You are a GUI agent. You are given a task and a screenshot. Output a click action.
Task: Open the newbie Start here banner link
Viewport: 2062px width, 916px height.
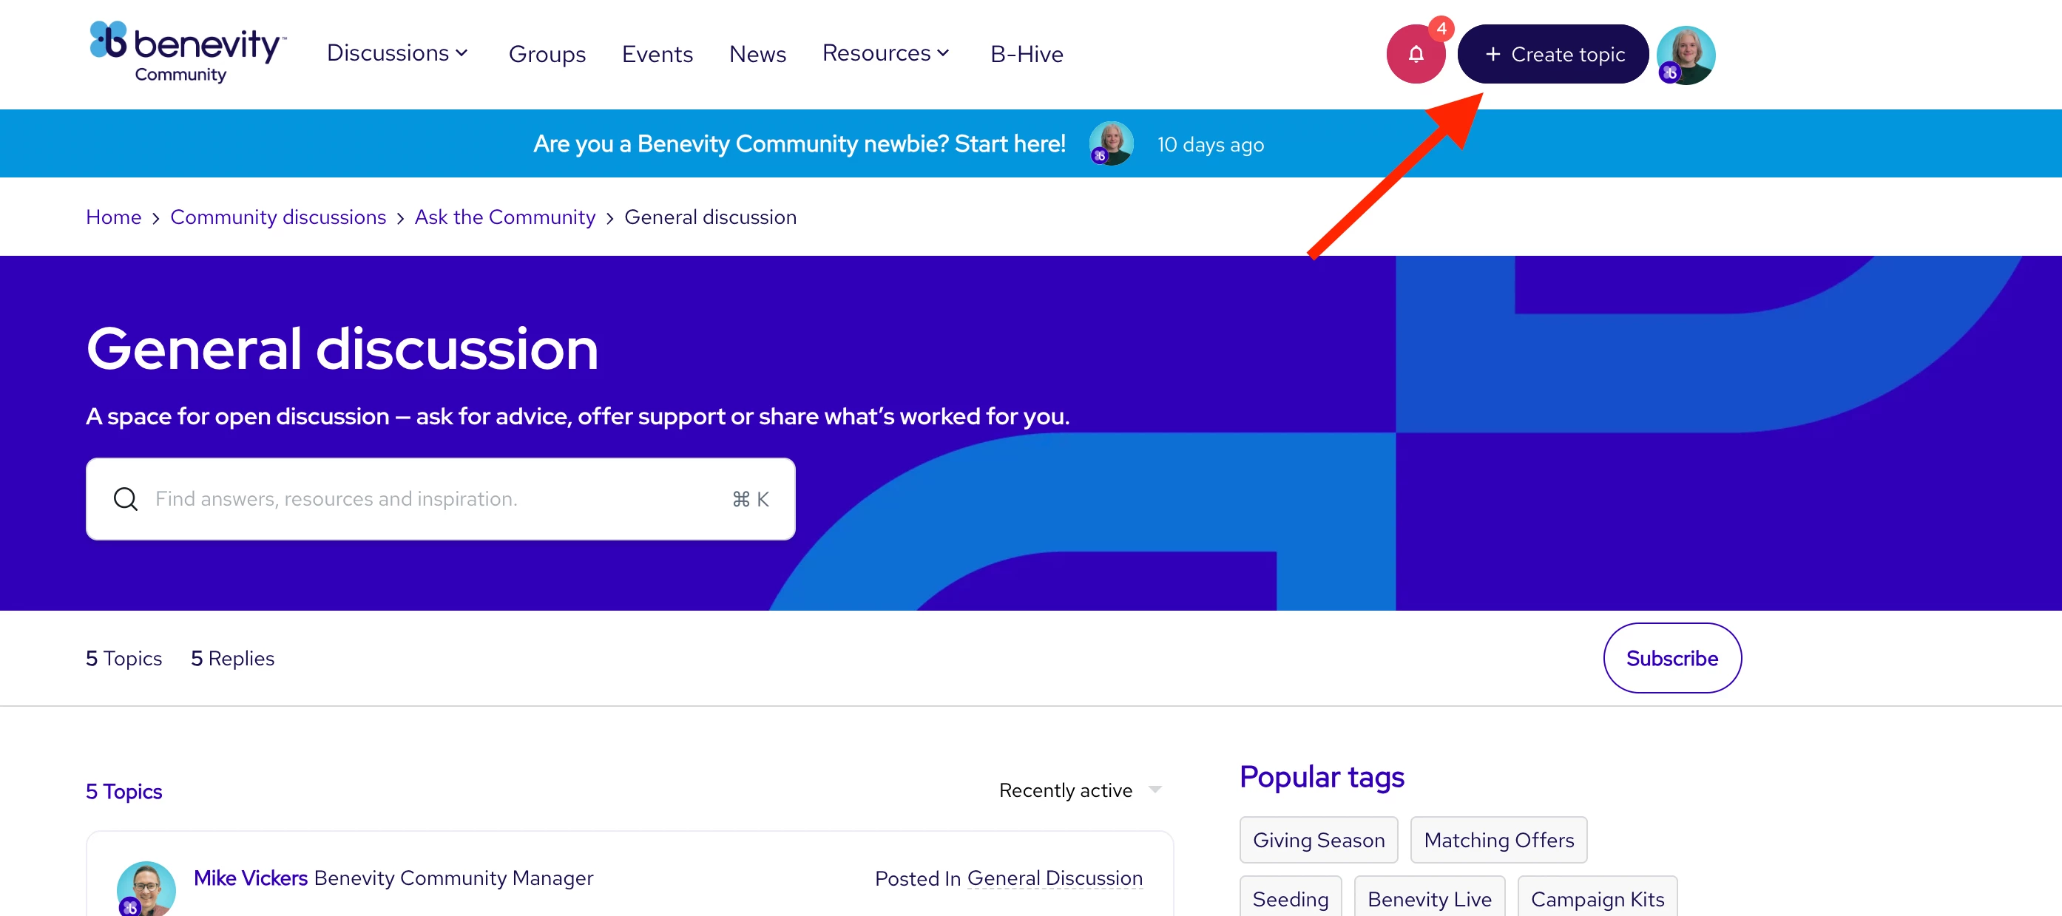tap(799, 144)
